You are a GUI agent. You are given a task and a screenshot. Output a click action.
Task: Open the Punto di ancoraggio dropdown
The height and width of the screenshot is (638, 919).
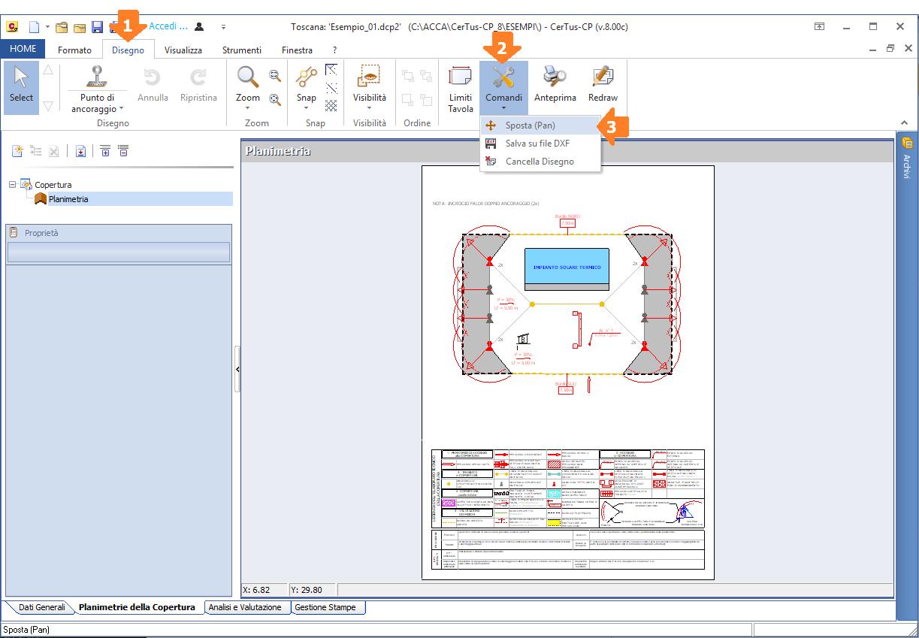pos(98,104)
